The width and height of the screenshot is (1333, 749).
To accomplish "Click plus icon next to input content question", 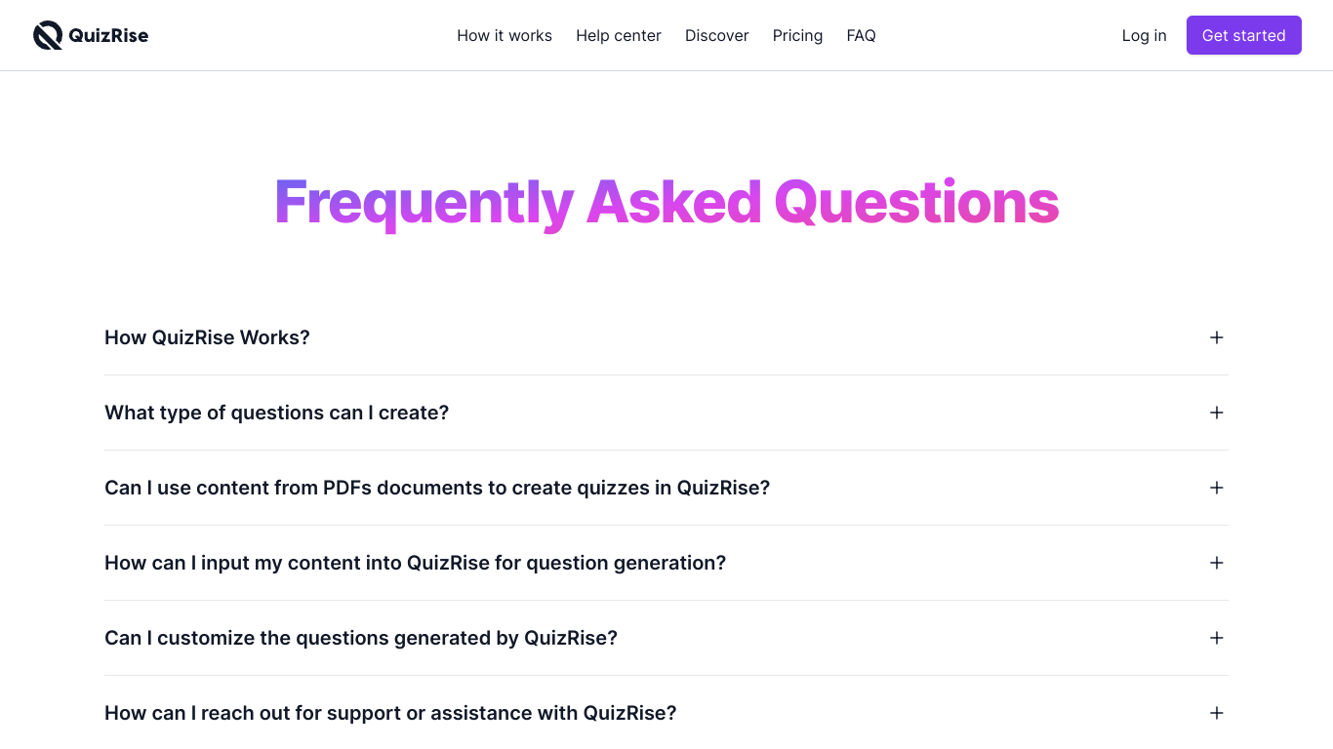I will [1217, 563].
